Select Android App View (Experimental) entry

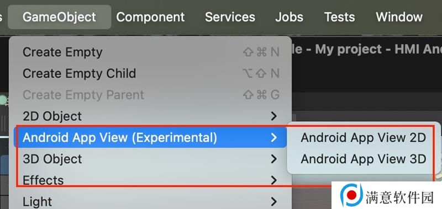(x=150, y=137)
